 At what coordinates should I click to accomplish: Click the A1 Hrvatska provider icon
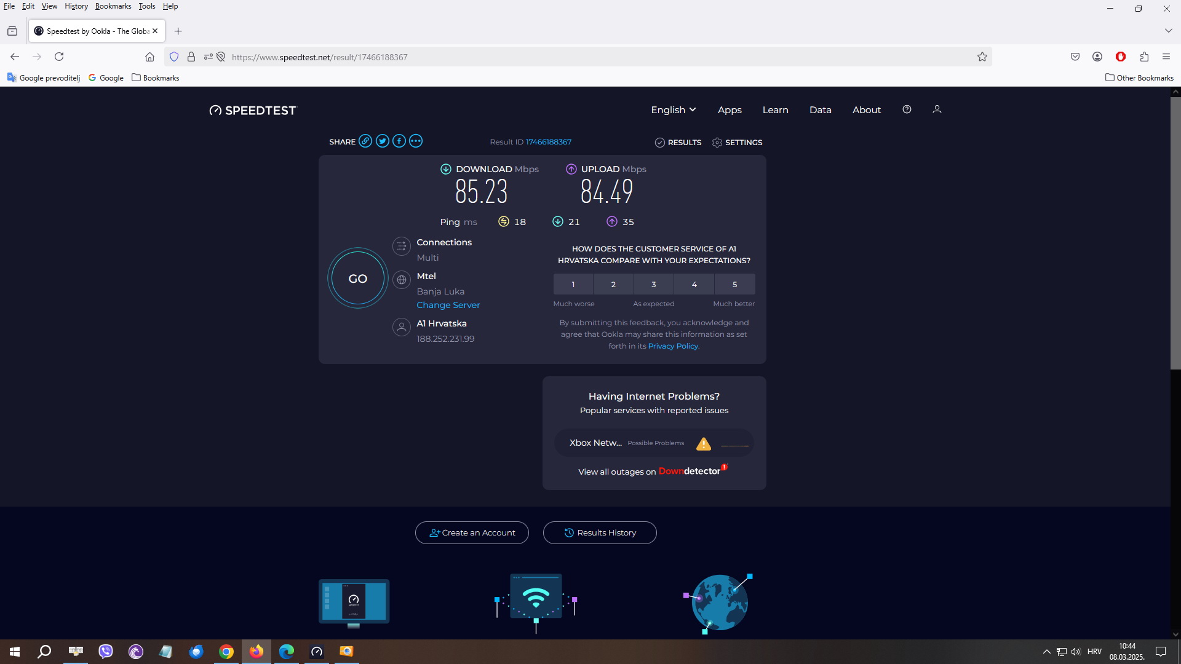pyautogui.click(x=402, y=327)
